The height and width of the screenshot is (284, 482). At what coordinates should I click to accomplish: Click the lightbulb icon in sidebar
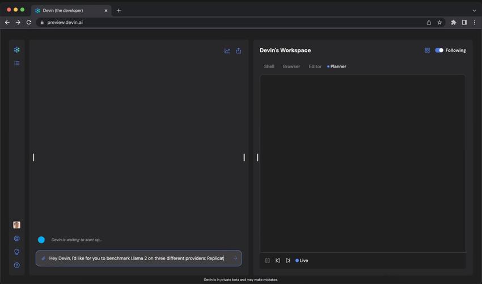click(x=16, y=252)
